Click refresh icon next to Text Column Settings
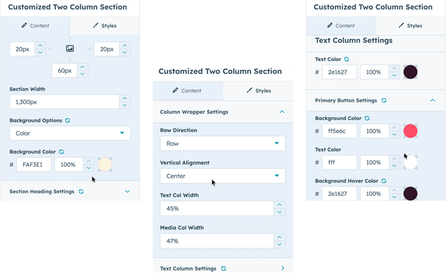The image size is (446, 273). point(223,269)
